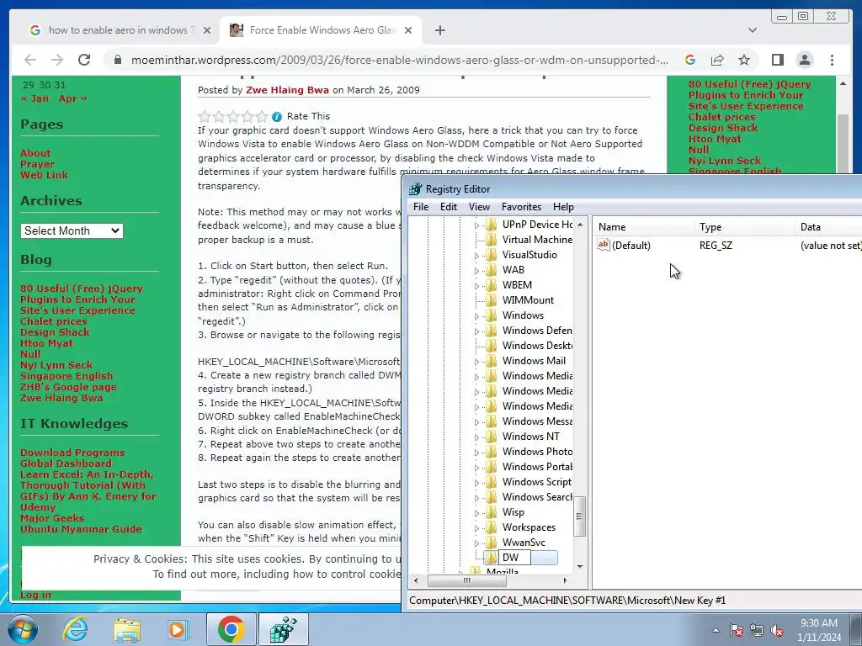Open the Registry Editor Help menu

point(563,207)
